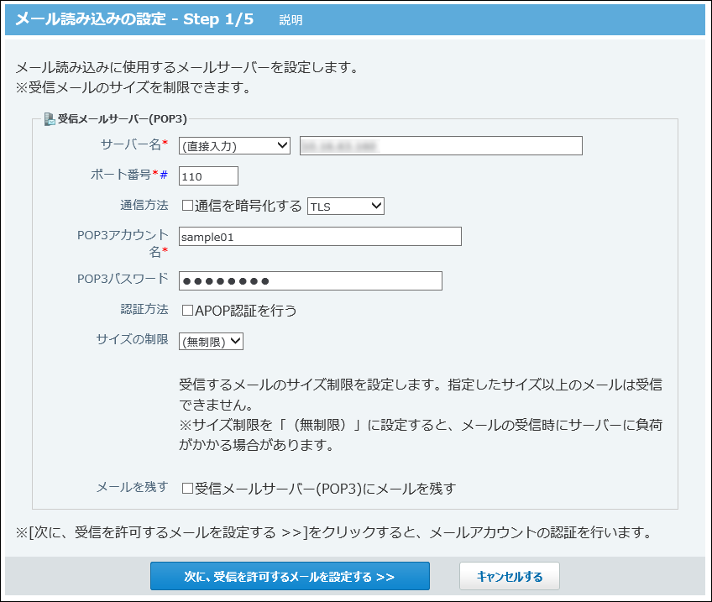Click the キャンセルする button
The image size is (712, 602).
click(x=510, y=576)
